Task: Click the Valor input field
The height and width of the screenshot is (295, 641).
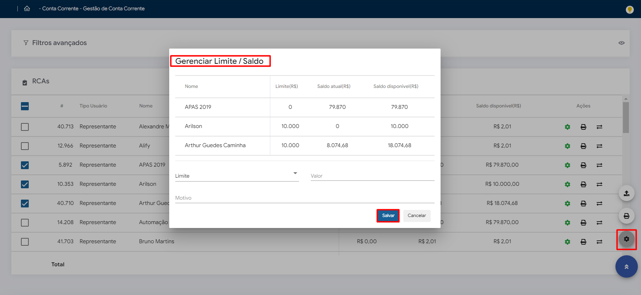Action: point(372,176)
